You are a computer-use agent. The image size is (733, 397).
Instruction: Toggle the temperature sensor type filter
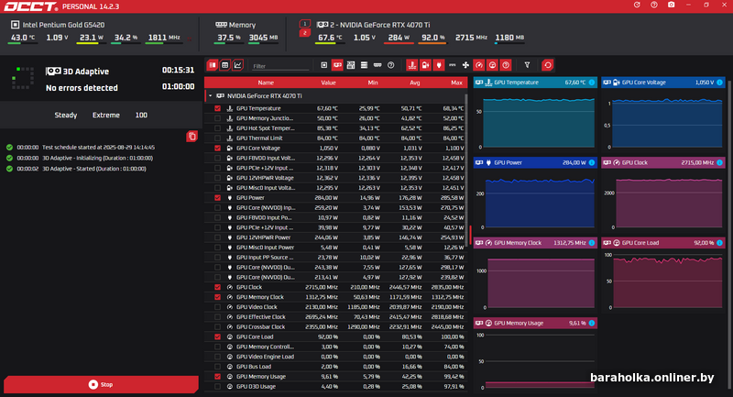click(411, 65)
